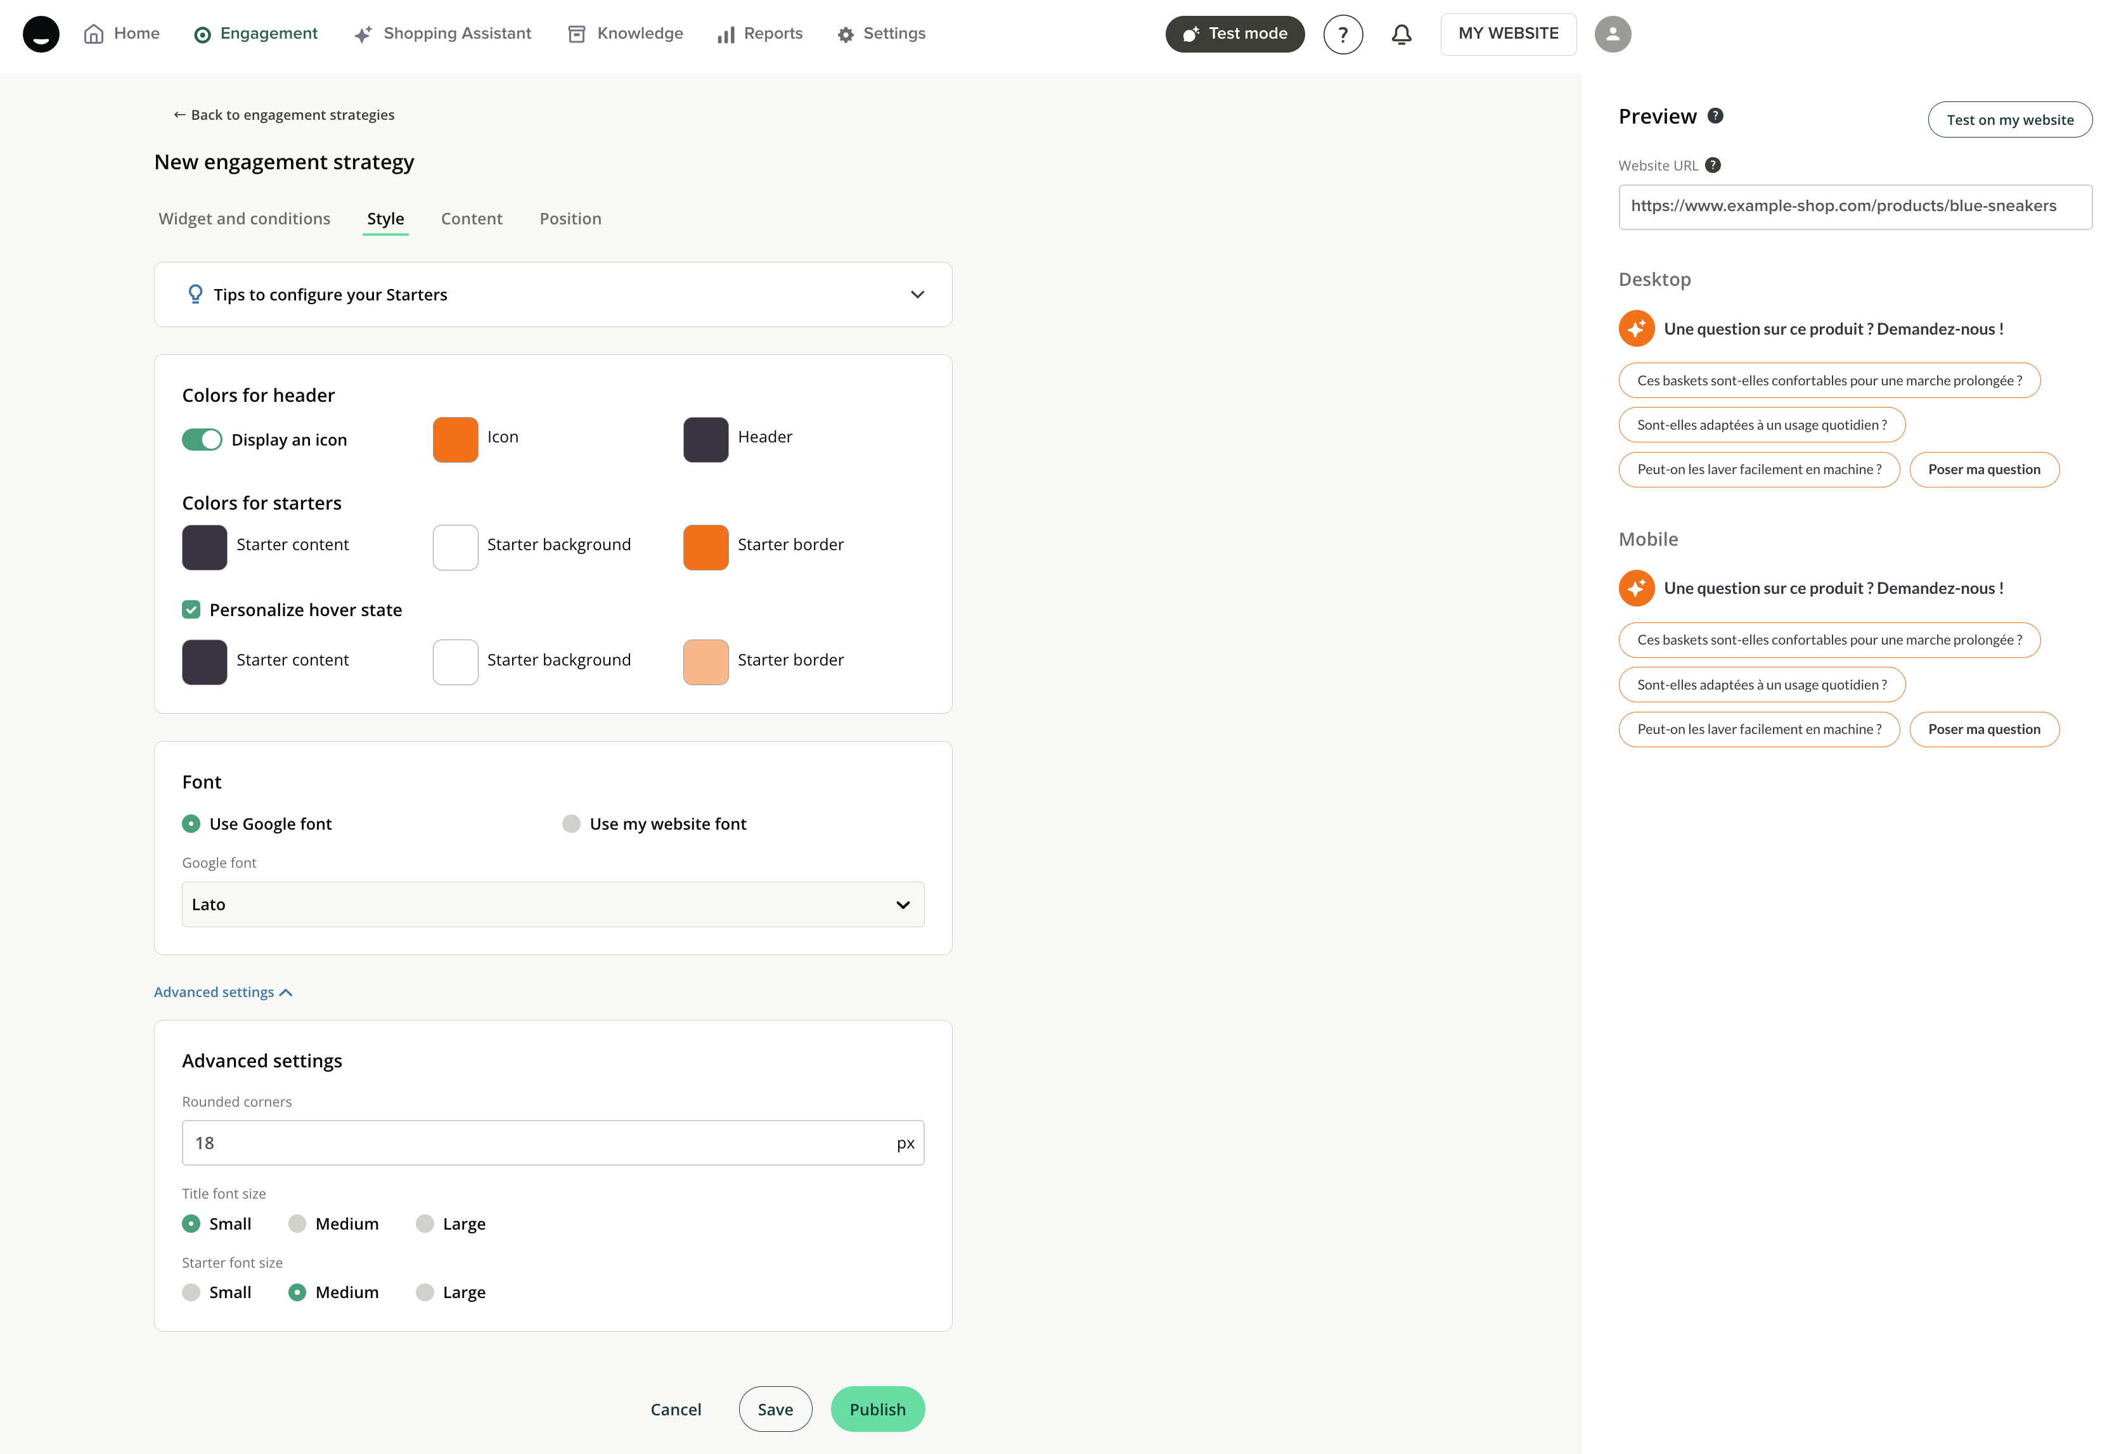
Task: Click Mobile starter 'Peut-on les laver facilement en machine ?'
Action: click(x=1759, y=729)
